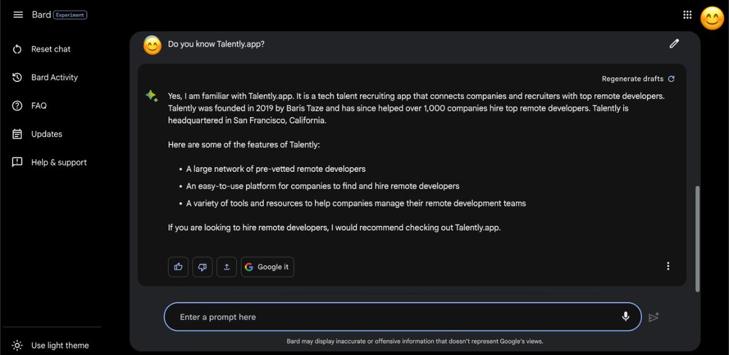Open the Updates label in the sidebar
729x355 pixels.
click(x=47, y=134)
